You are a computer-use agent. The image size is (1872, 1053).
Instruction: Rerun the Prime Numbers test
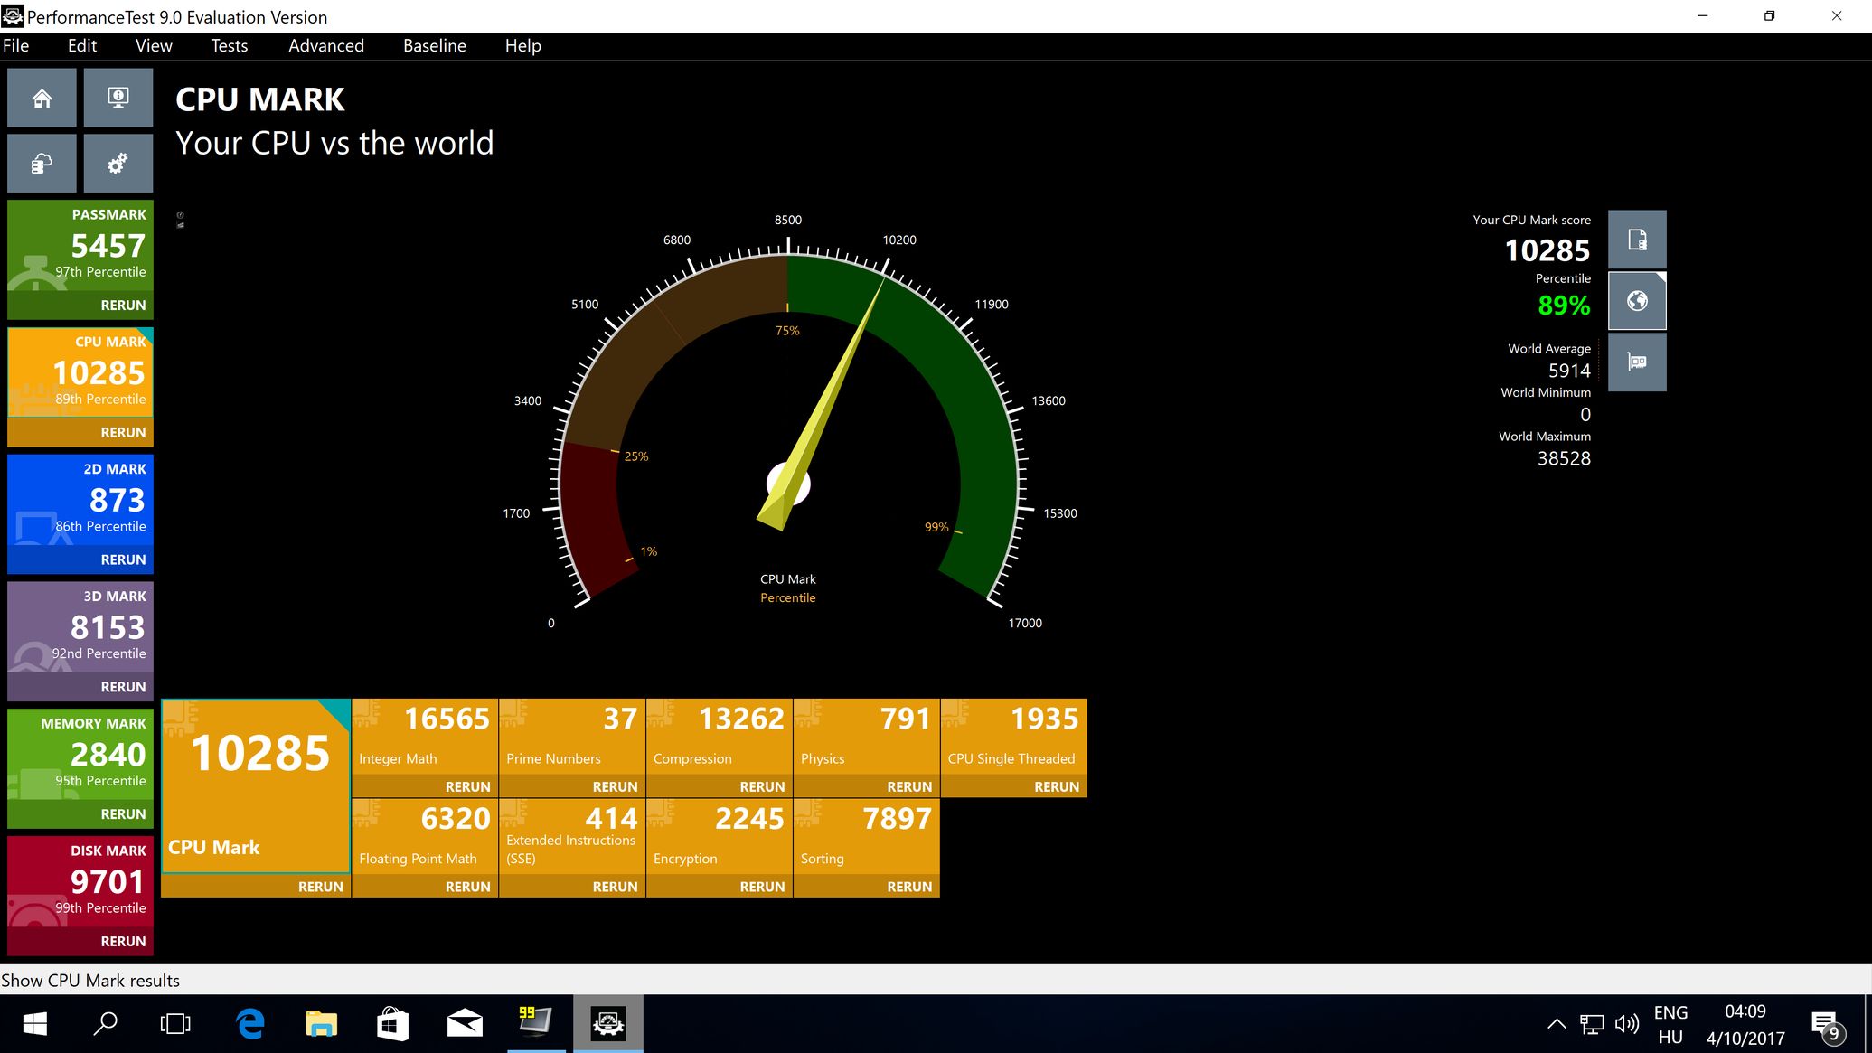pos(615,787)
